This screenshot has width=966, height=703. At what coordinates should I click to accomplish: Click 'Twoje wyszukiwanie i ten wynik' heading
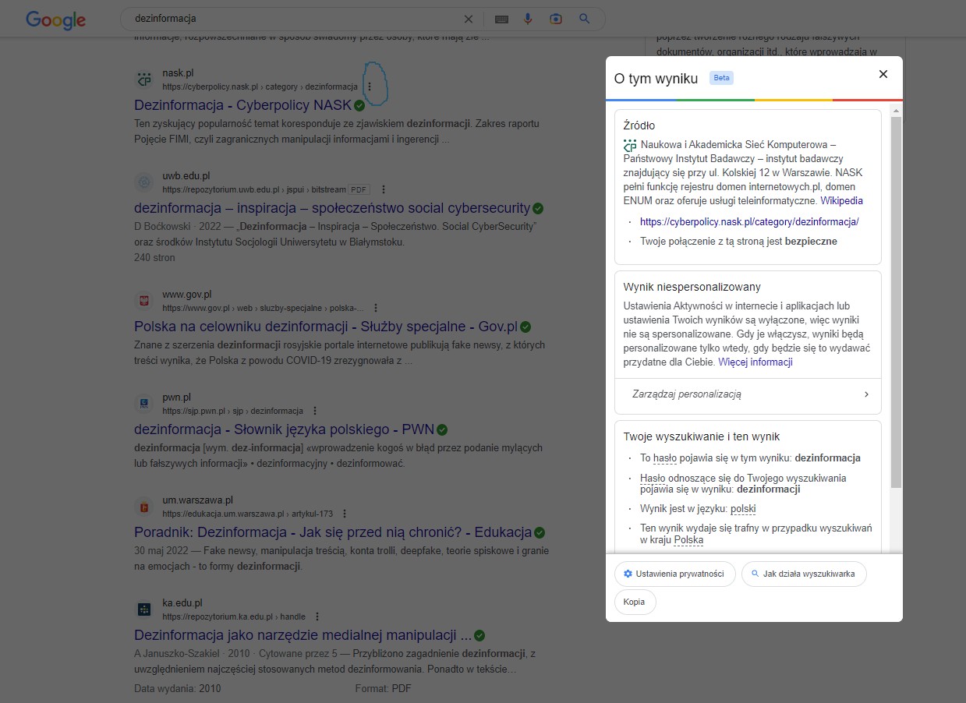tap(702, 436)
